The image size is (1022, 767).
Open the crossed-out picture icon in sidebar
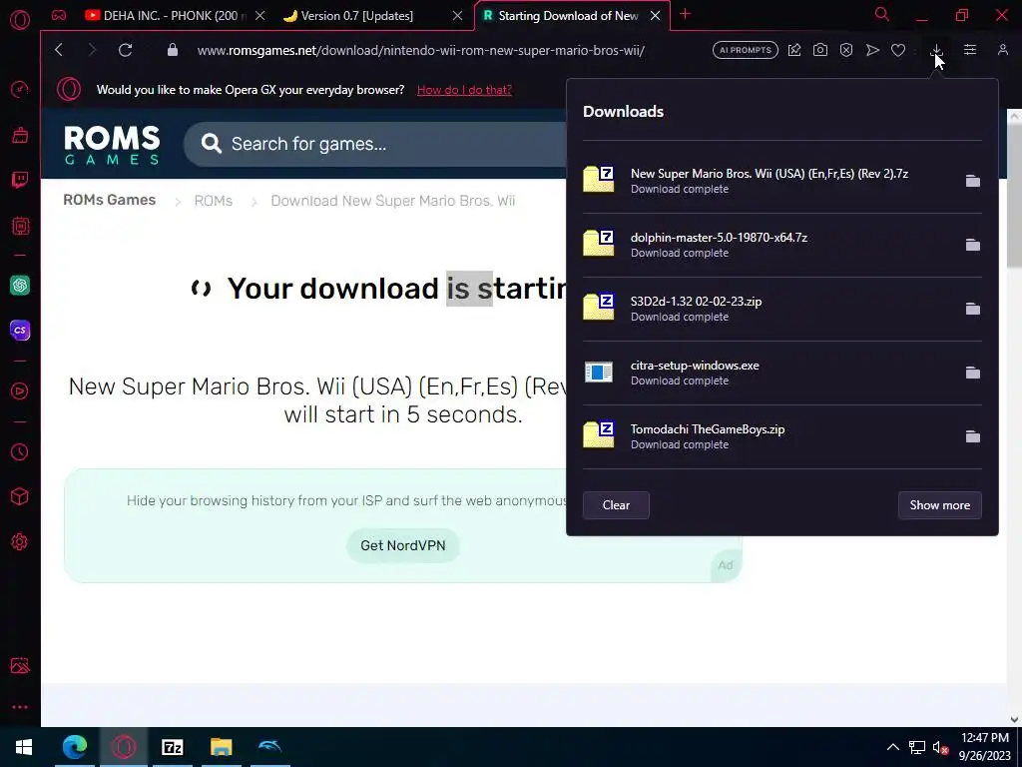point(20,665)
